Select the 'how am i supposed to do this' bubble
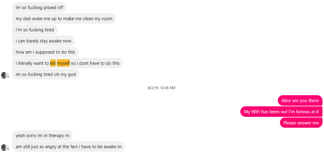Image resolution: width=324 pixels, height=153 pixels. 45,52
